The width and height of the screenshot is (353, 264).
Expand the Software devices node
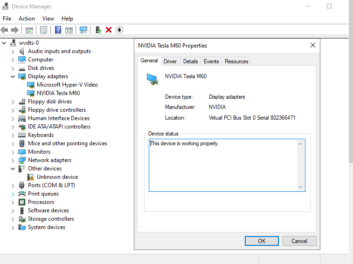(x=13, y=211)
